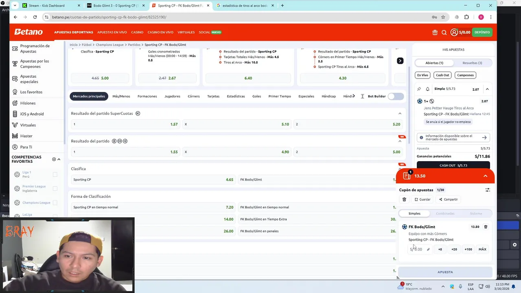
Task: Open the search magnifier in Betano header
Action: pos(444,32)
